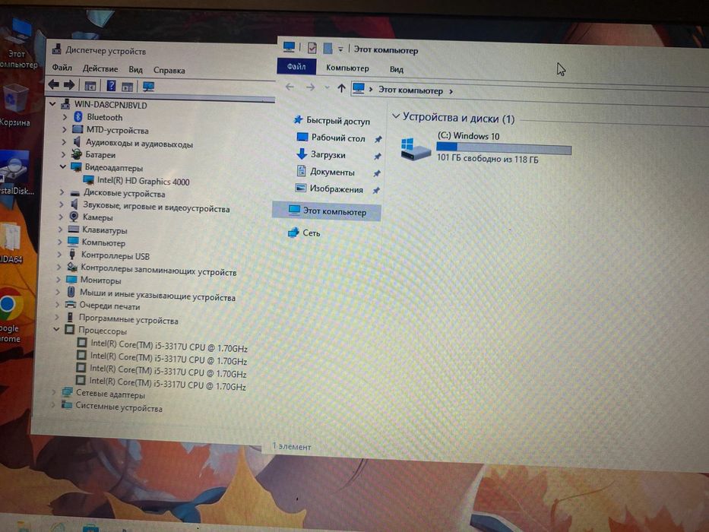Viewport: 709px width, 532px height.
Task: Click the scan hardware monitor icon in toolbar
Action: click(148, 87)
